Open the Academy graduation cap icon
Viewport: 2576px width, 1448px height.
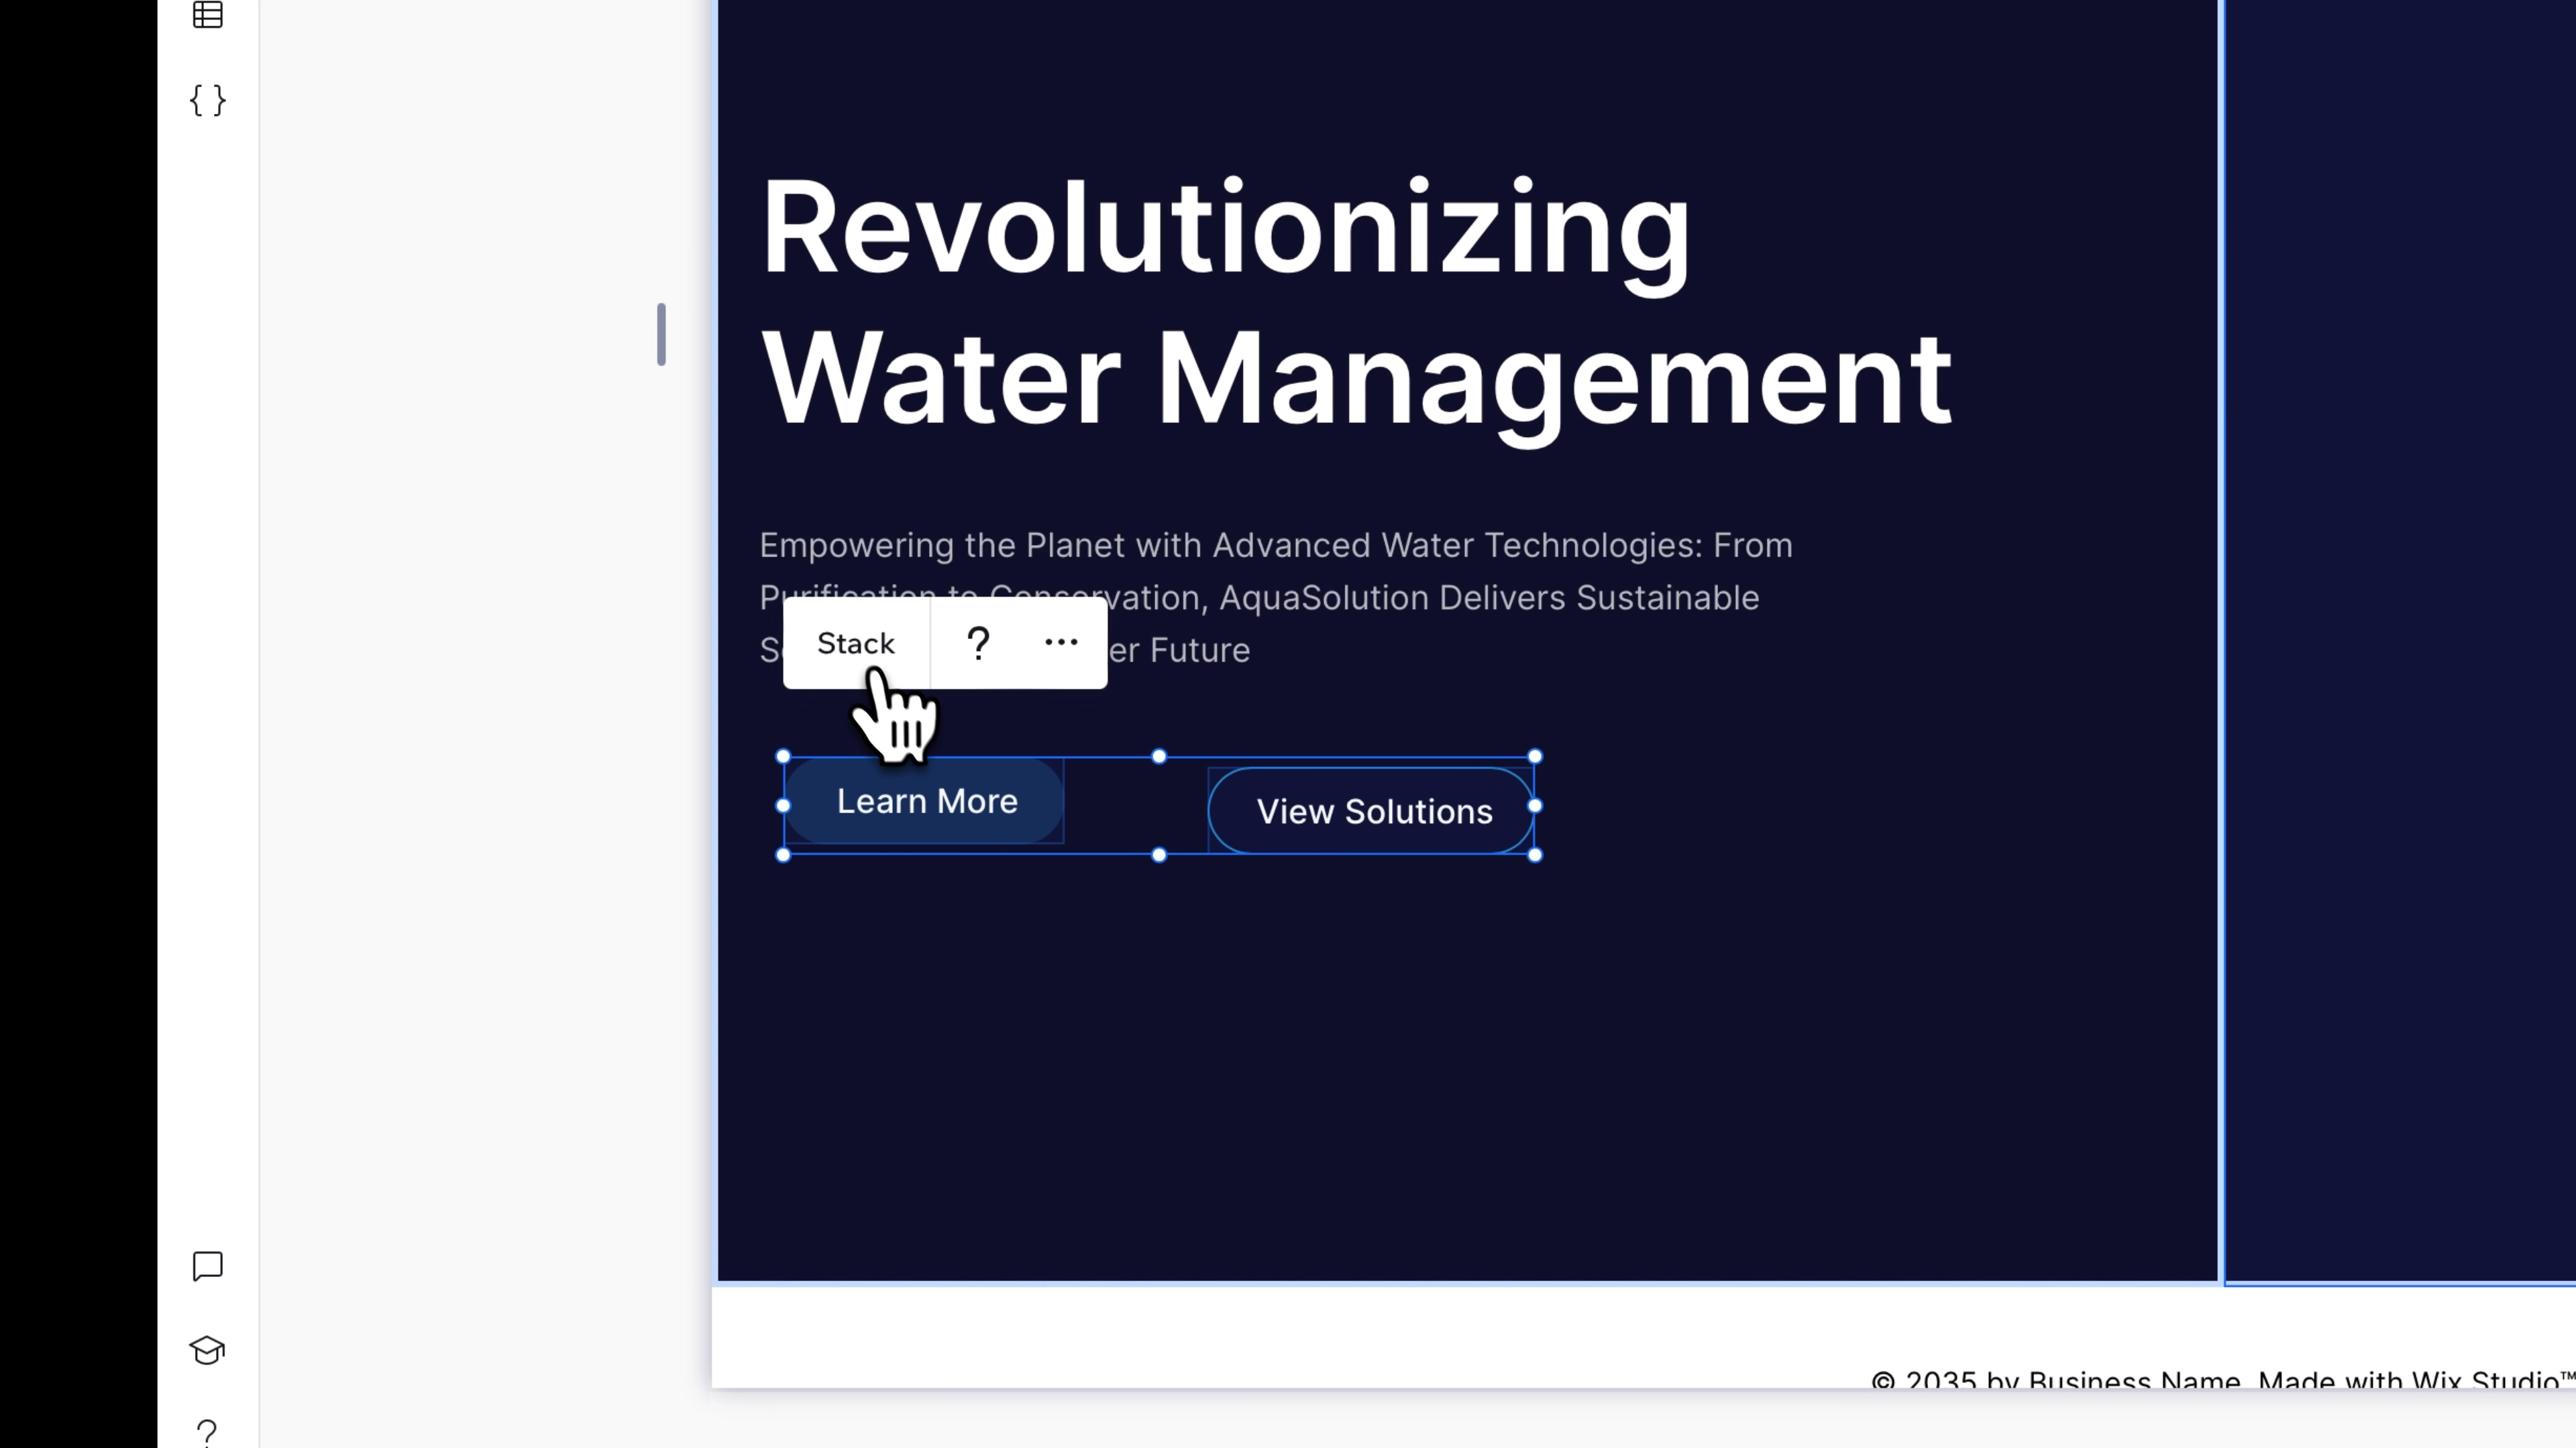[x=207, y=1350]
